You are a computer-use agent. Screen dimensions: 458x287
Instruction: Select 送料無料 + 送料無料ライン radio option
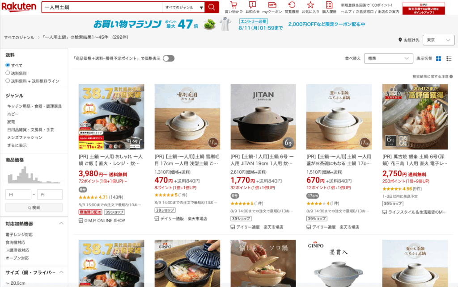pyautogui.click(x=8, y=81)
